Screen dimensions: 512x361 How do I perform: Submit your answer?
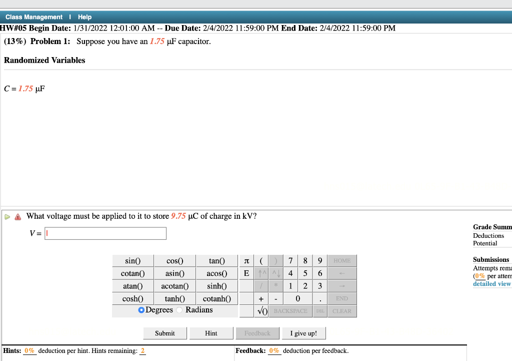(x=165, y=332)
